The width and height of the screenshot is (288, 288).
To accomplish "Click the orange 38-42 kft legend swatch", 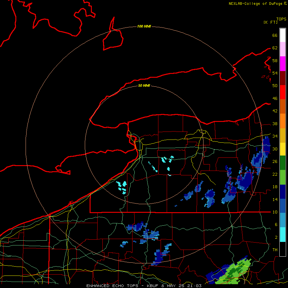I will (x=283, y=121).
